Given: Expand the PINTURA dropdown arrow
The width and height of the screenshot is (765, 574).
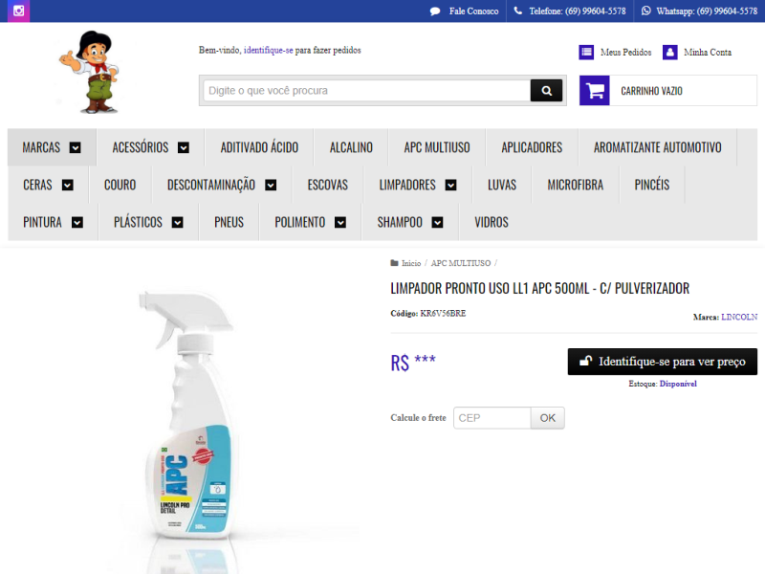Looking at the screenshot, I should point(77,223).
